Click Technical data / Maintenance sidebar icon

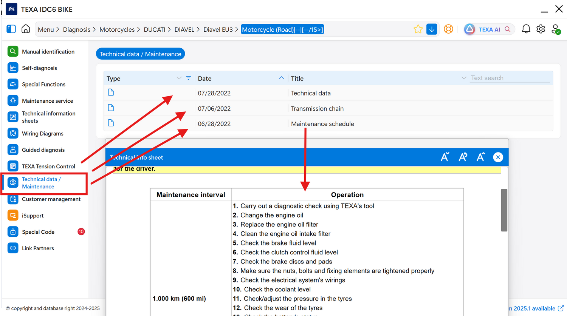(x=13, y=183)
